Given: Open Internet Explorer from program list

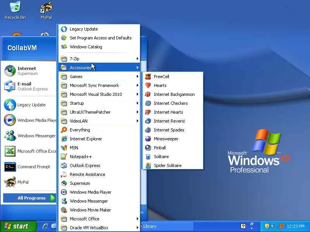Looking at the screenshot, I should pyautogui.click(x=99, y=139).
